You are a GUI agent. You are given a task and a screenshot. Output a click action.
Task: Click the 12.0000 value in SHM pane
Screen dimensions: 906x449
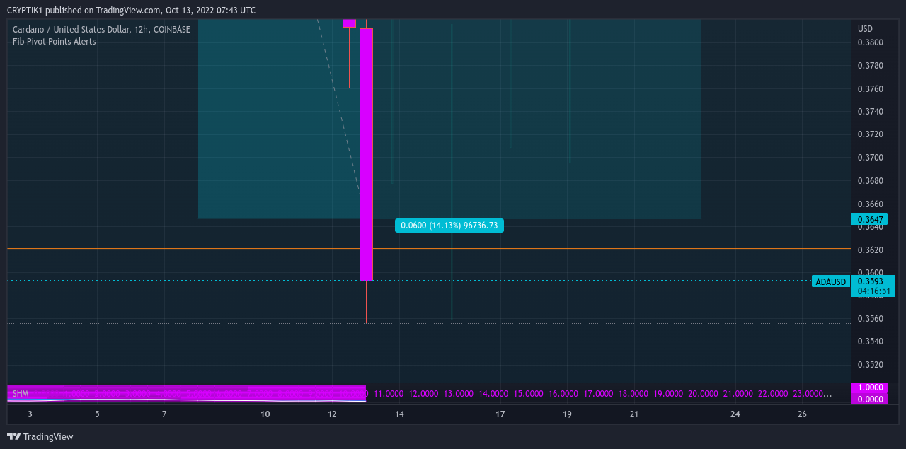pos(423,394)
